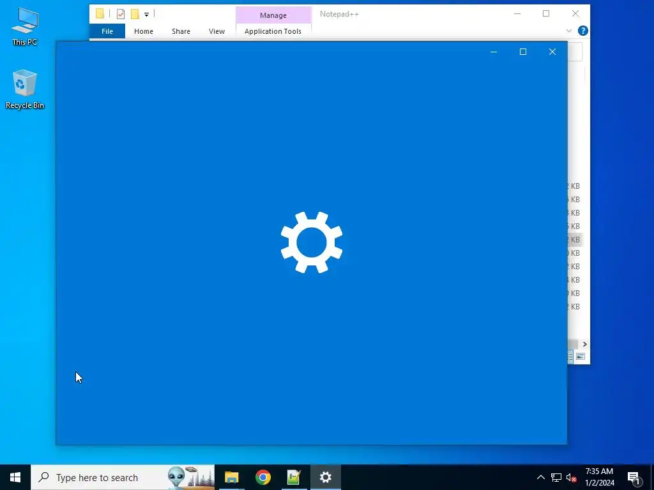Open the Windows Start menu
The width and height of the screenshot is (654, 490).
tap(15, 477)
